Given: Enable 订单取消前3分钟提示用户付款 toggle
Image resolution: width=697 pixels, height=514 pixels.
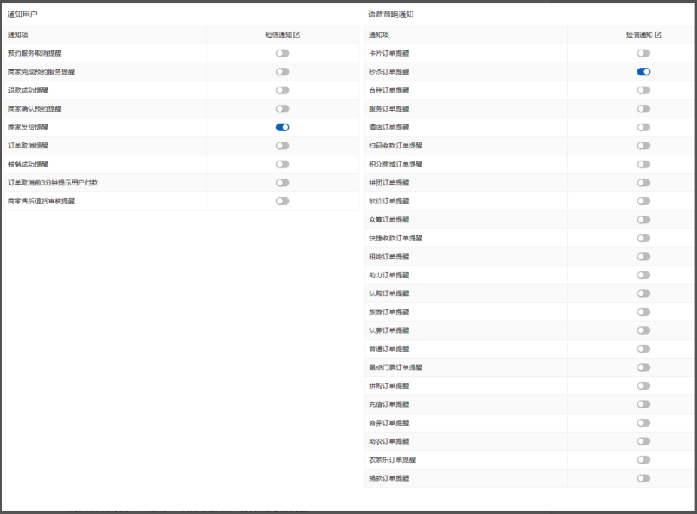Looking at the screenshot, I should point(282,182).
